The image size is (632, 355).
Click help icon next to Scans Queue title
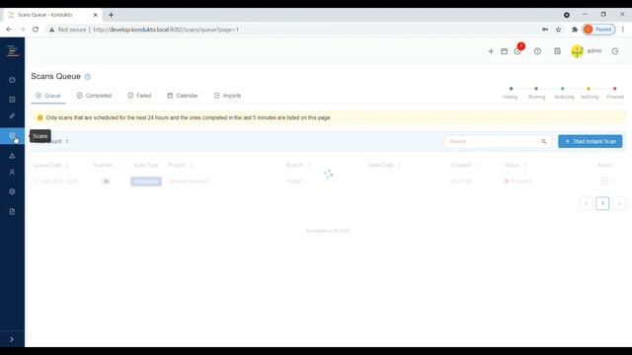[x=88, y=77]
